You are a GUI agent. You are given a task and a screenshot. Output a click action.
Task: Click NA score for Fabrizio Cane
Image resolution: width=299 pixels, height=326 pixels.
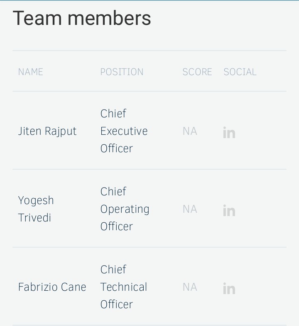point(190,287)
